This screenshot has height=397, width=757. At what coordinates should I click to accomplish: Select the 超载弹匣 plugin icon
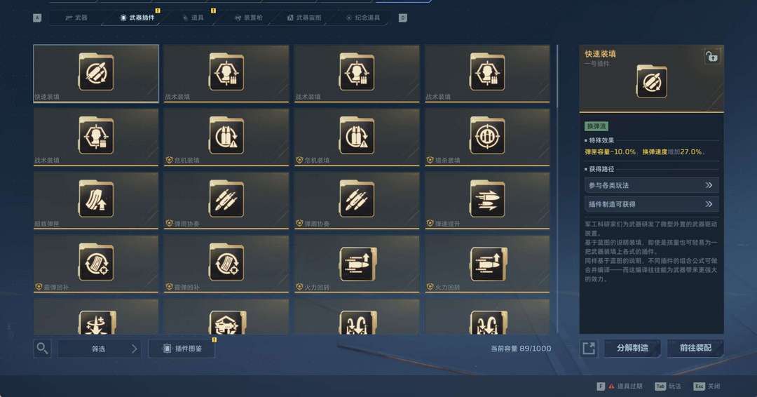point(96,198)
